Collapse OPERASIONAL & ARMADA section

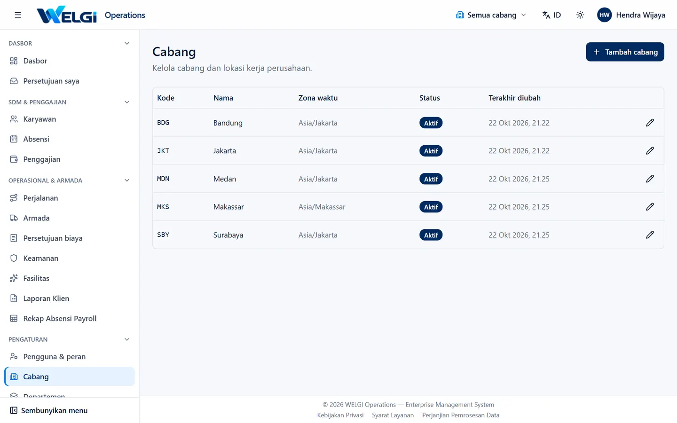[x=127, y=180]
